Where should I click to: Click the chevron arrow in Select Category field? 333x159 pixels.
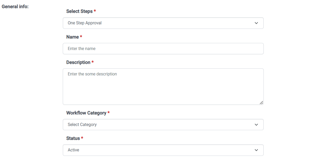(x=256, y=125)
